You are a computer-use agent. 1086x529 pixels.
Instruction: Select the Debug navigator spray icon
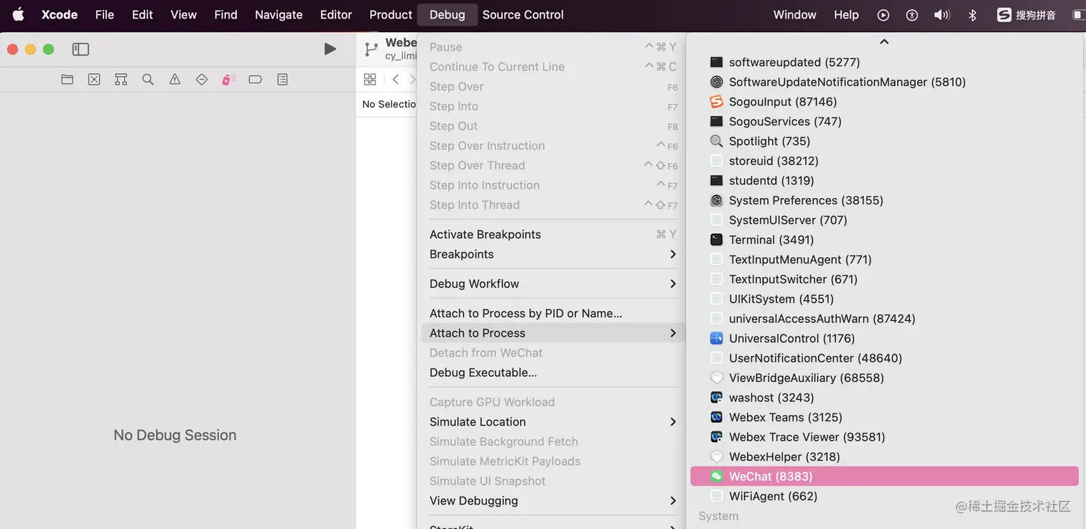[228, 80]
